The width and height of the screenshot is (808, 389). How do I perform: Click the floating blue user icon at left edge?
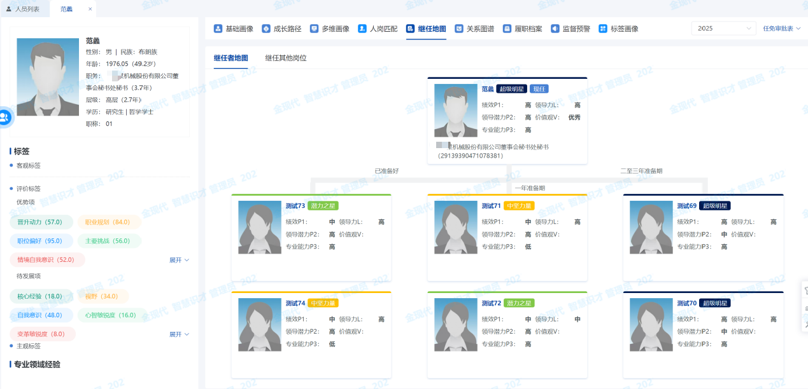[4, 117]
